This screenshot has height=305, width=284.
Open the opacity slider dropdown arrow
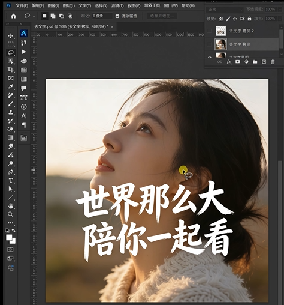[x=280, y=9]
